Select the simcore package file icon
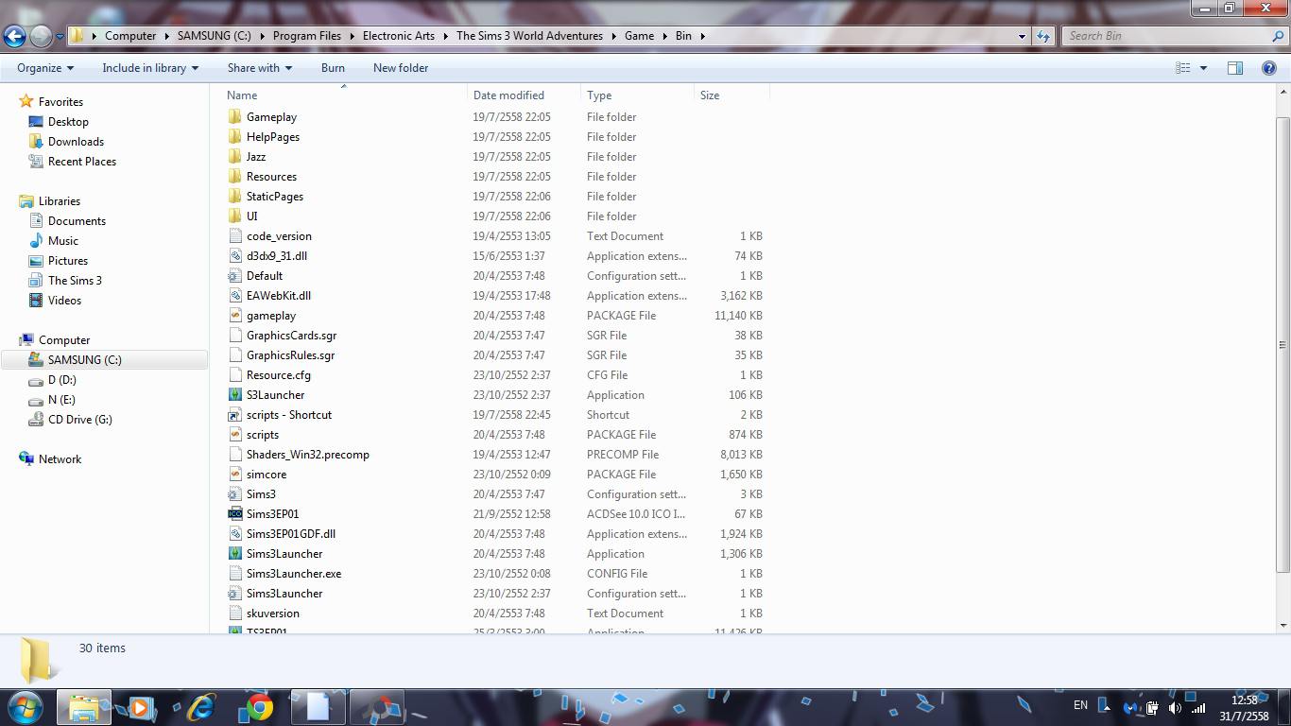The image size is (1291, 726). (235, 475)
